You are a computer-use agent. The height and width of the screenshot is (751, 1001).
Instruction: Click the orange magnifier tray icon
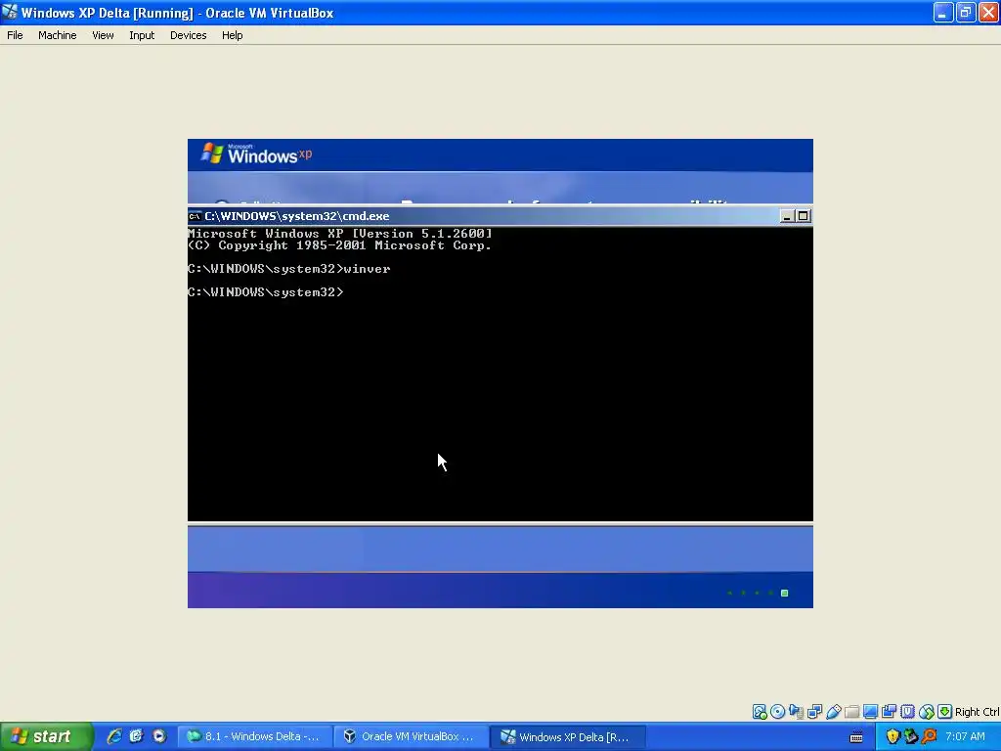(929, 736)
